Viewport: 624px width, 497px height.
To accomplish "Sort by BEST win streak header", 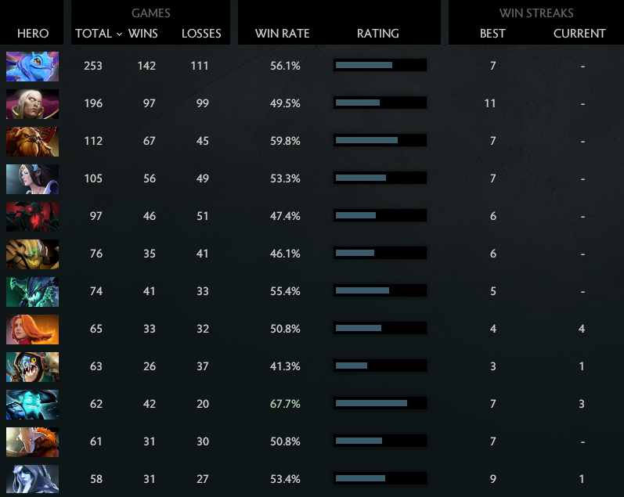I will coord(492,34).
